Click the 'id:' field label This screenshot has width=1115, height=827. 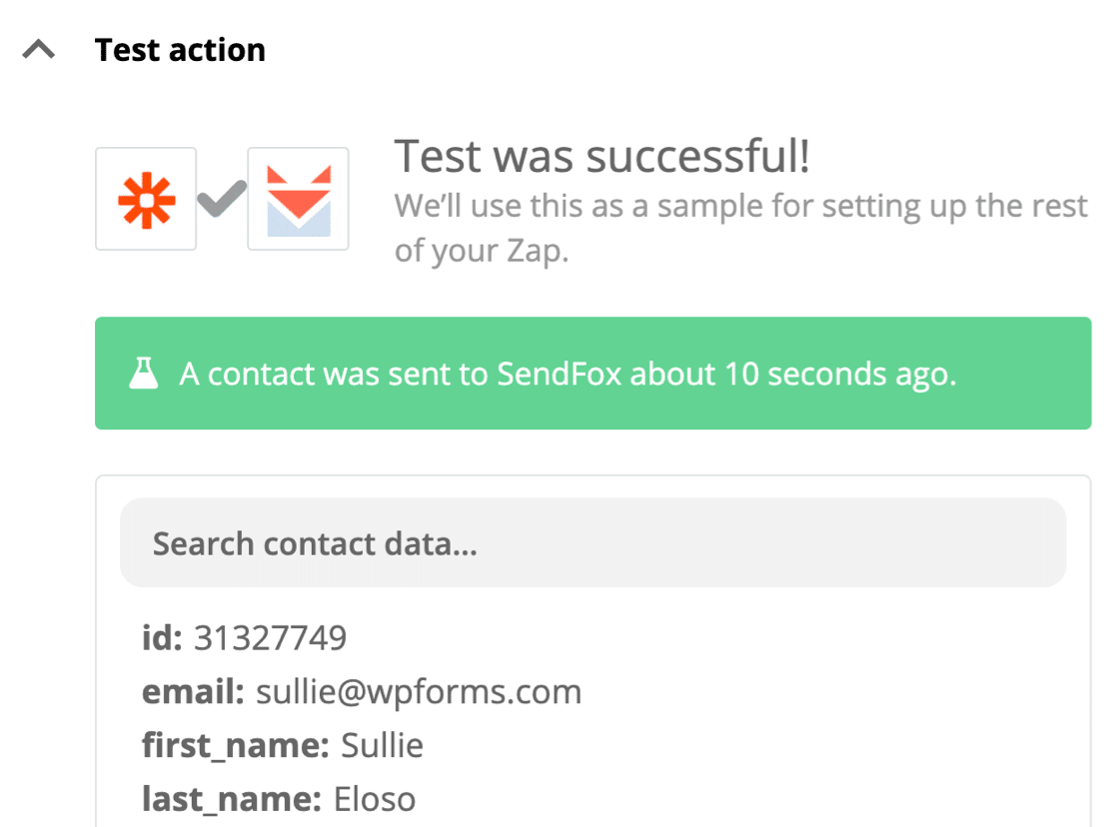coord(162,637)
